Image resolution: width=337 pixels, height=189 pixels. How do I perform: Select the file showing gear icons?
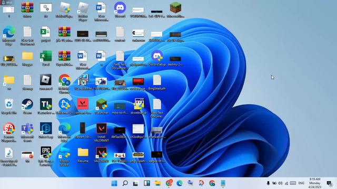pyautogui.click(x=46, y=8)
